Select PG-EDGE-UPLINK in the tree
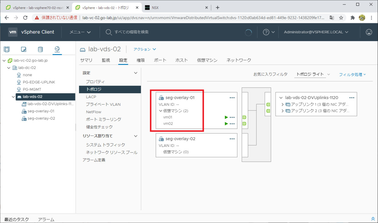 pos(39,82)
